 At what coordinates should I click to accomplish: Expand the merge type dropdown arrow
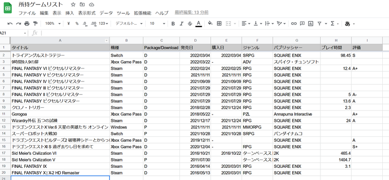(235, 24)
